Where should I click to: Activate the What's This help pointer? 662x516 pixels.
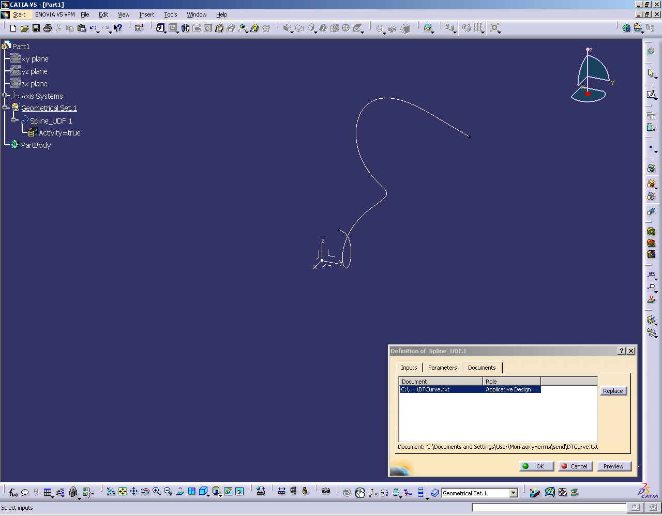(118, 28)
